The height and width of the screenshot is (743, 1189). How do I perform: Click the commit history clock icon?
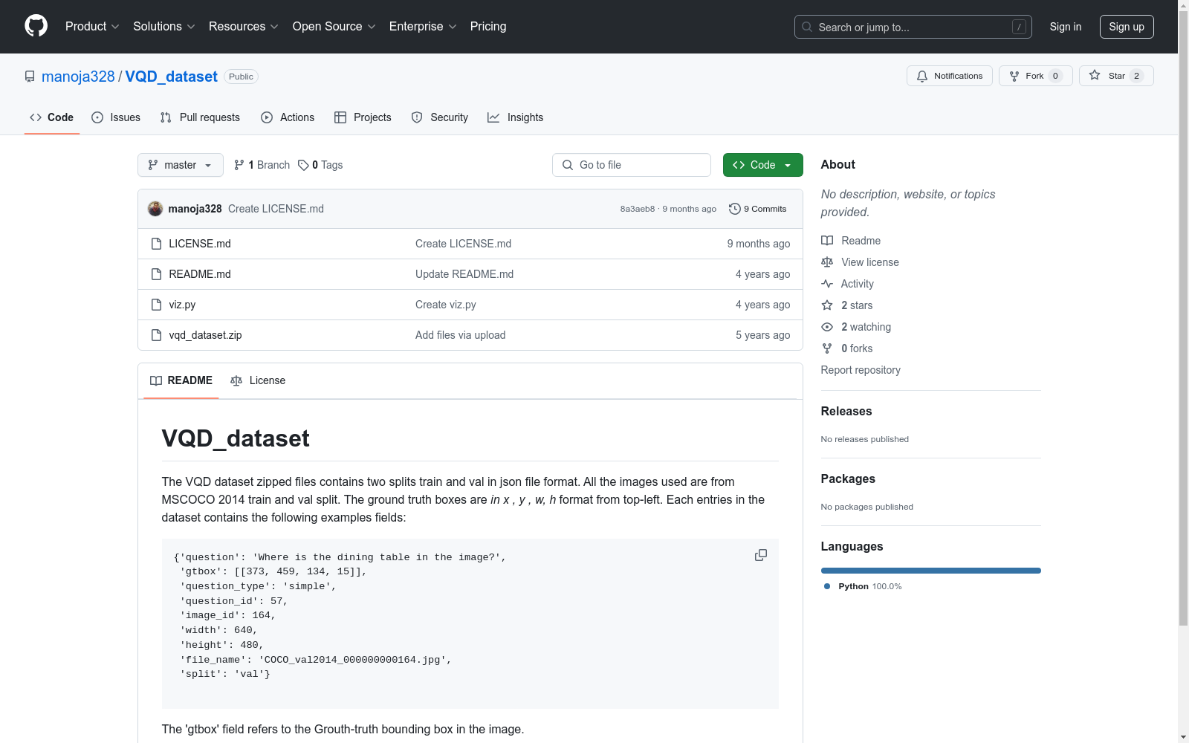click(735, 209)
